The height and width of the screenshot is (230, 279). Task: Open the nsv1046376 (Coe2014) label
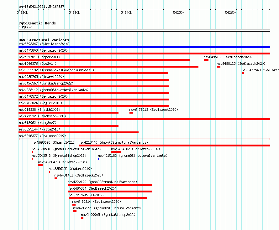(x=38, y=64)
